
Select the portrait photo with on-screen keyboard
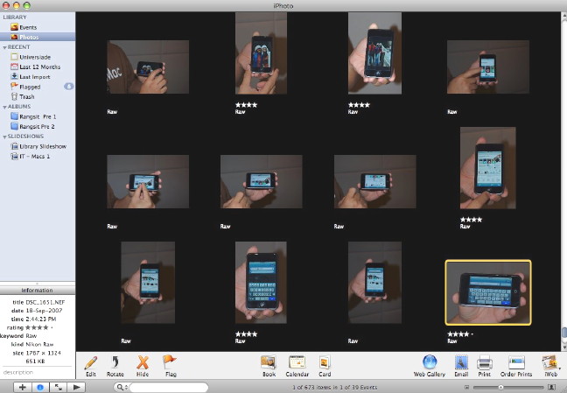click(261, 282)
